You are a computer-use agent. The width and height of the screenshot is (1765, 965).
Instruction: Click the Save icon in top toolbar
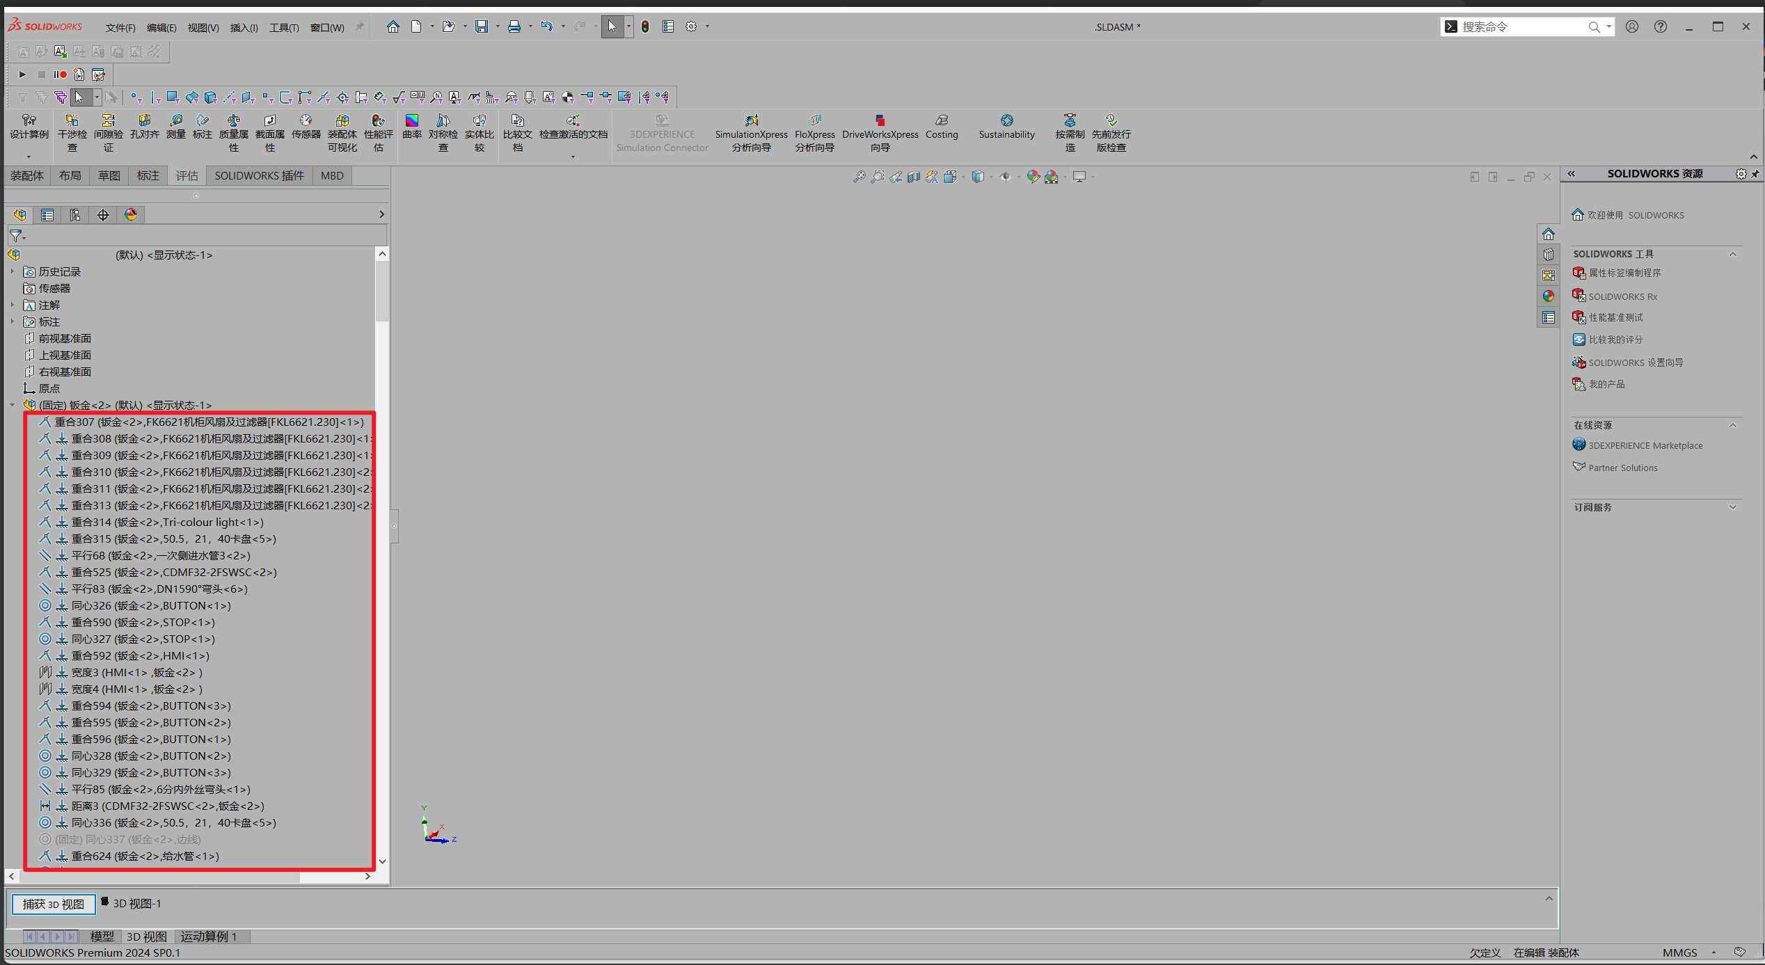[x=481, y=26]
